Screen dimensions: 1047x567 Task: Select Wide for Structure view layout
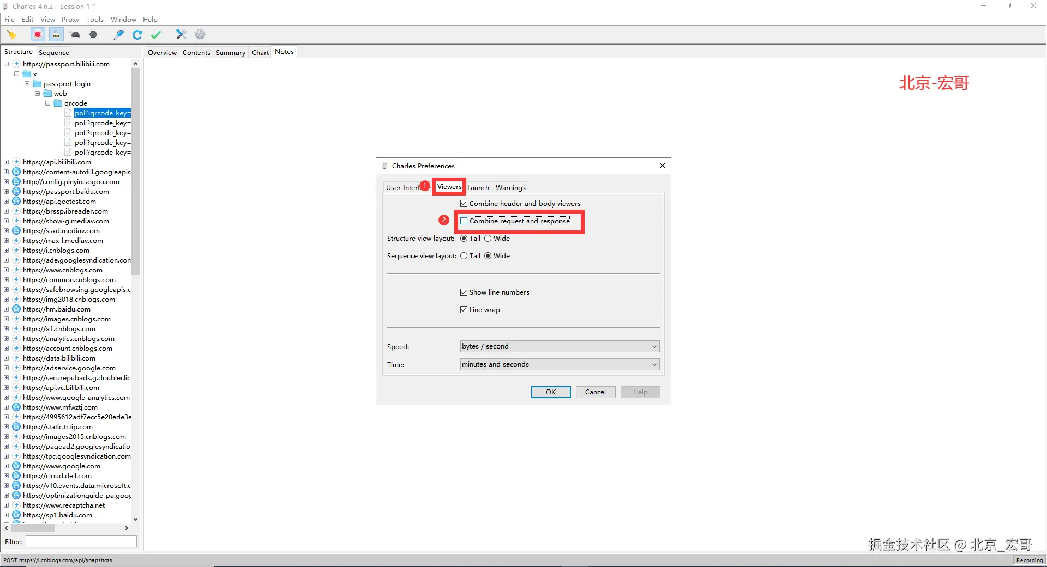pos(488,239)
